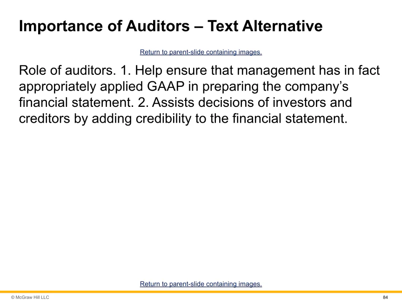Click the word 'decisions' in the paragraph

[x=231, y=103]
